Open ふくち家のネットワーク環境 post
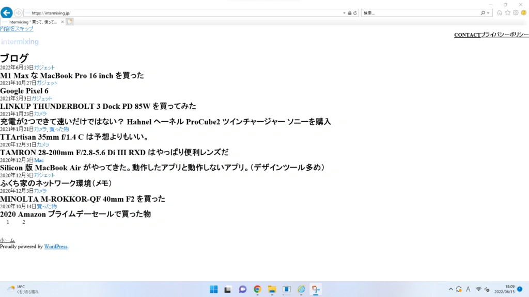 point(56,183)
